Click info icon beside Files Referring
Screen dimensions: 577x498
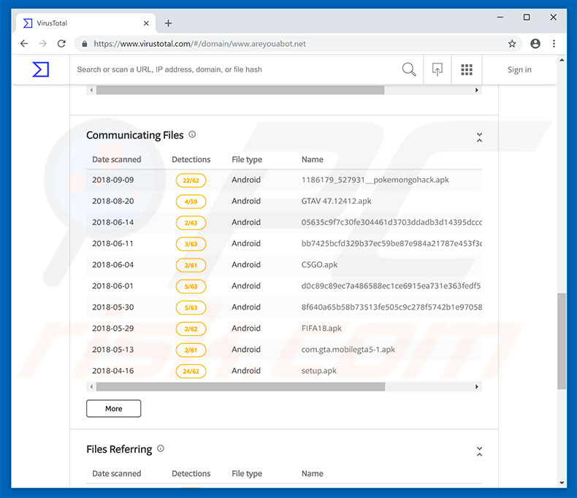(x=161, y=448)
